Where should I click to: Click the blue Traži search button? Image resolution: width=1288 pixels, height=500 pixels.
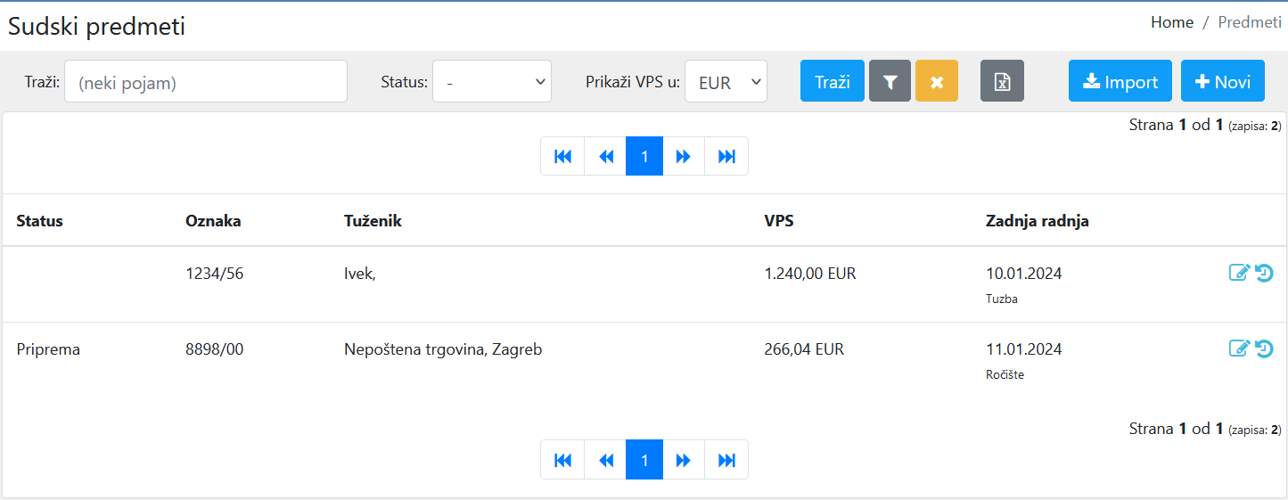(x=833, y=81)
